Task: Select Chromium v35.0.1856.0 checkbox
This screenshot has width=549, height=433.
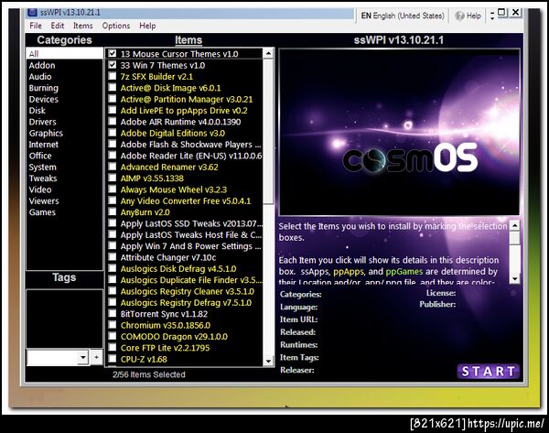Action: (112, 325)
